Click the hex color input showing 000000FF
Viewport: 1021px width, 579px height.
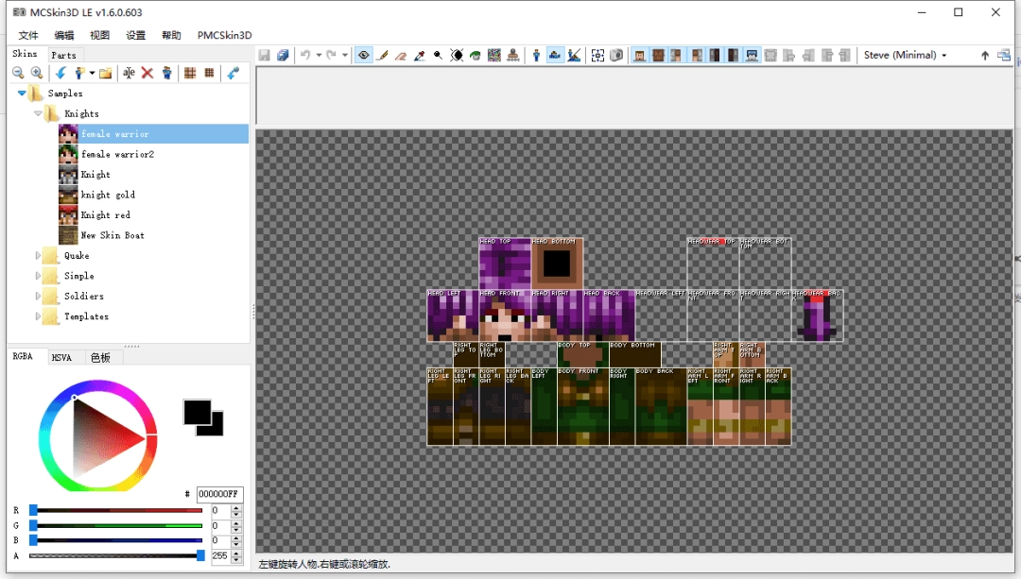pyautogui.click(x=219, y=494)
